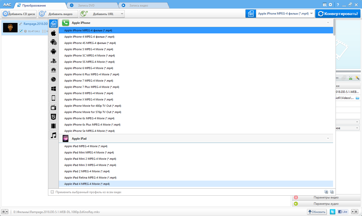Screen dimensions: 362x216
Task: Select Apple iPhone 6s Plus MPEG-4 Movie
Action: (196, 125)
